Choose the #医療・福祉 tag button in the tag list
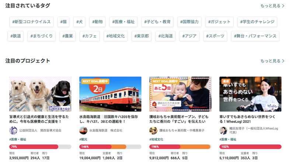The height and width of the screenshot is (164, 295). [123, 22]
